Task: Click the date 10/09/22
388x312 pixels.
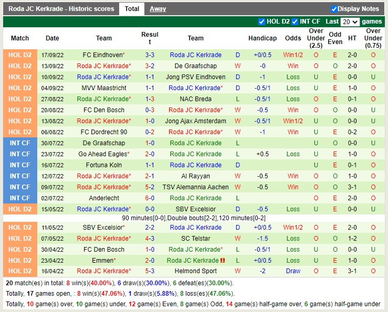Action: (x=52, y=77)
